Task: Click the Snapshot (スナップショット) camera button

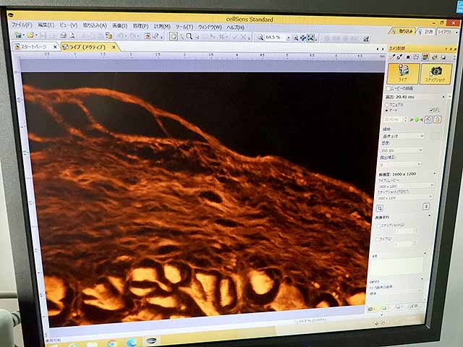Action: (x=436, y=74)
